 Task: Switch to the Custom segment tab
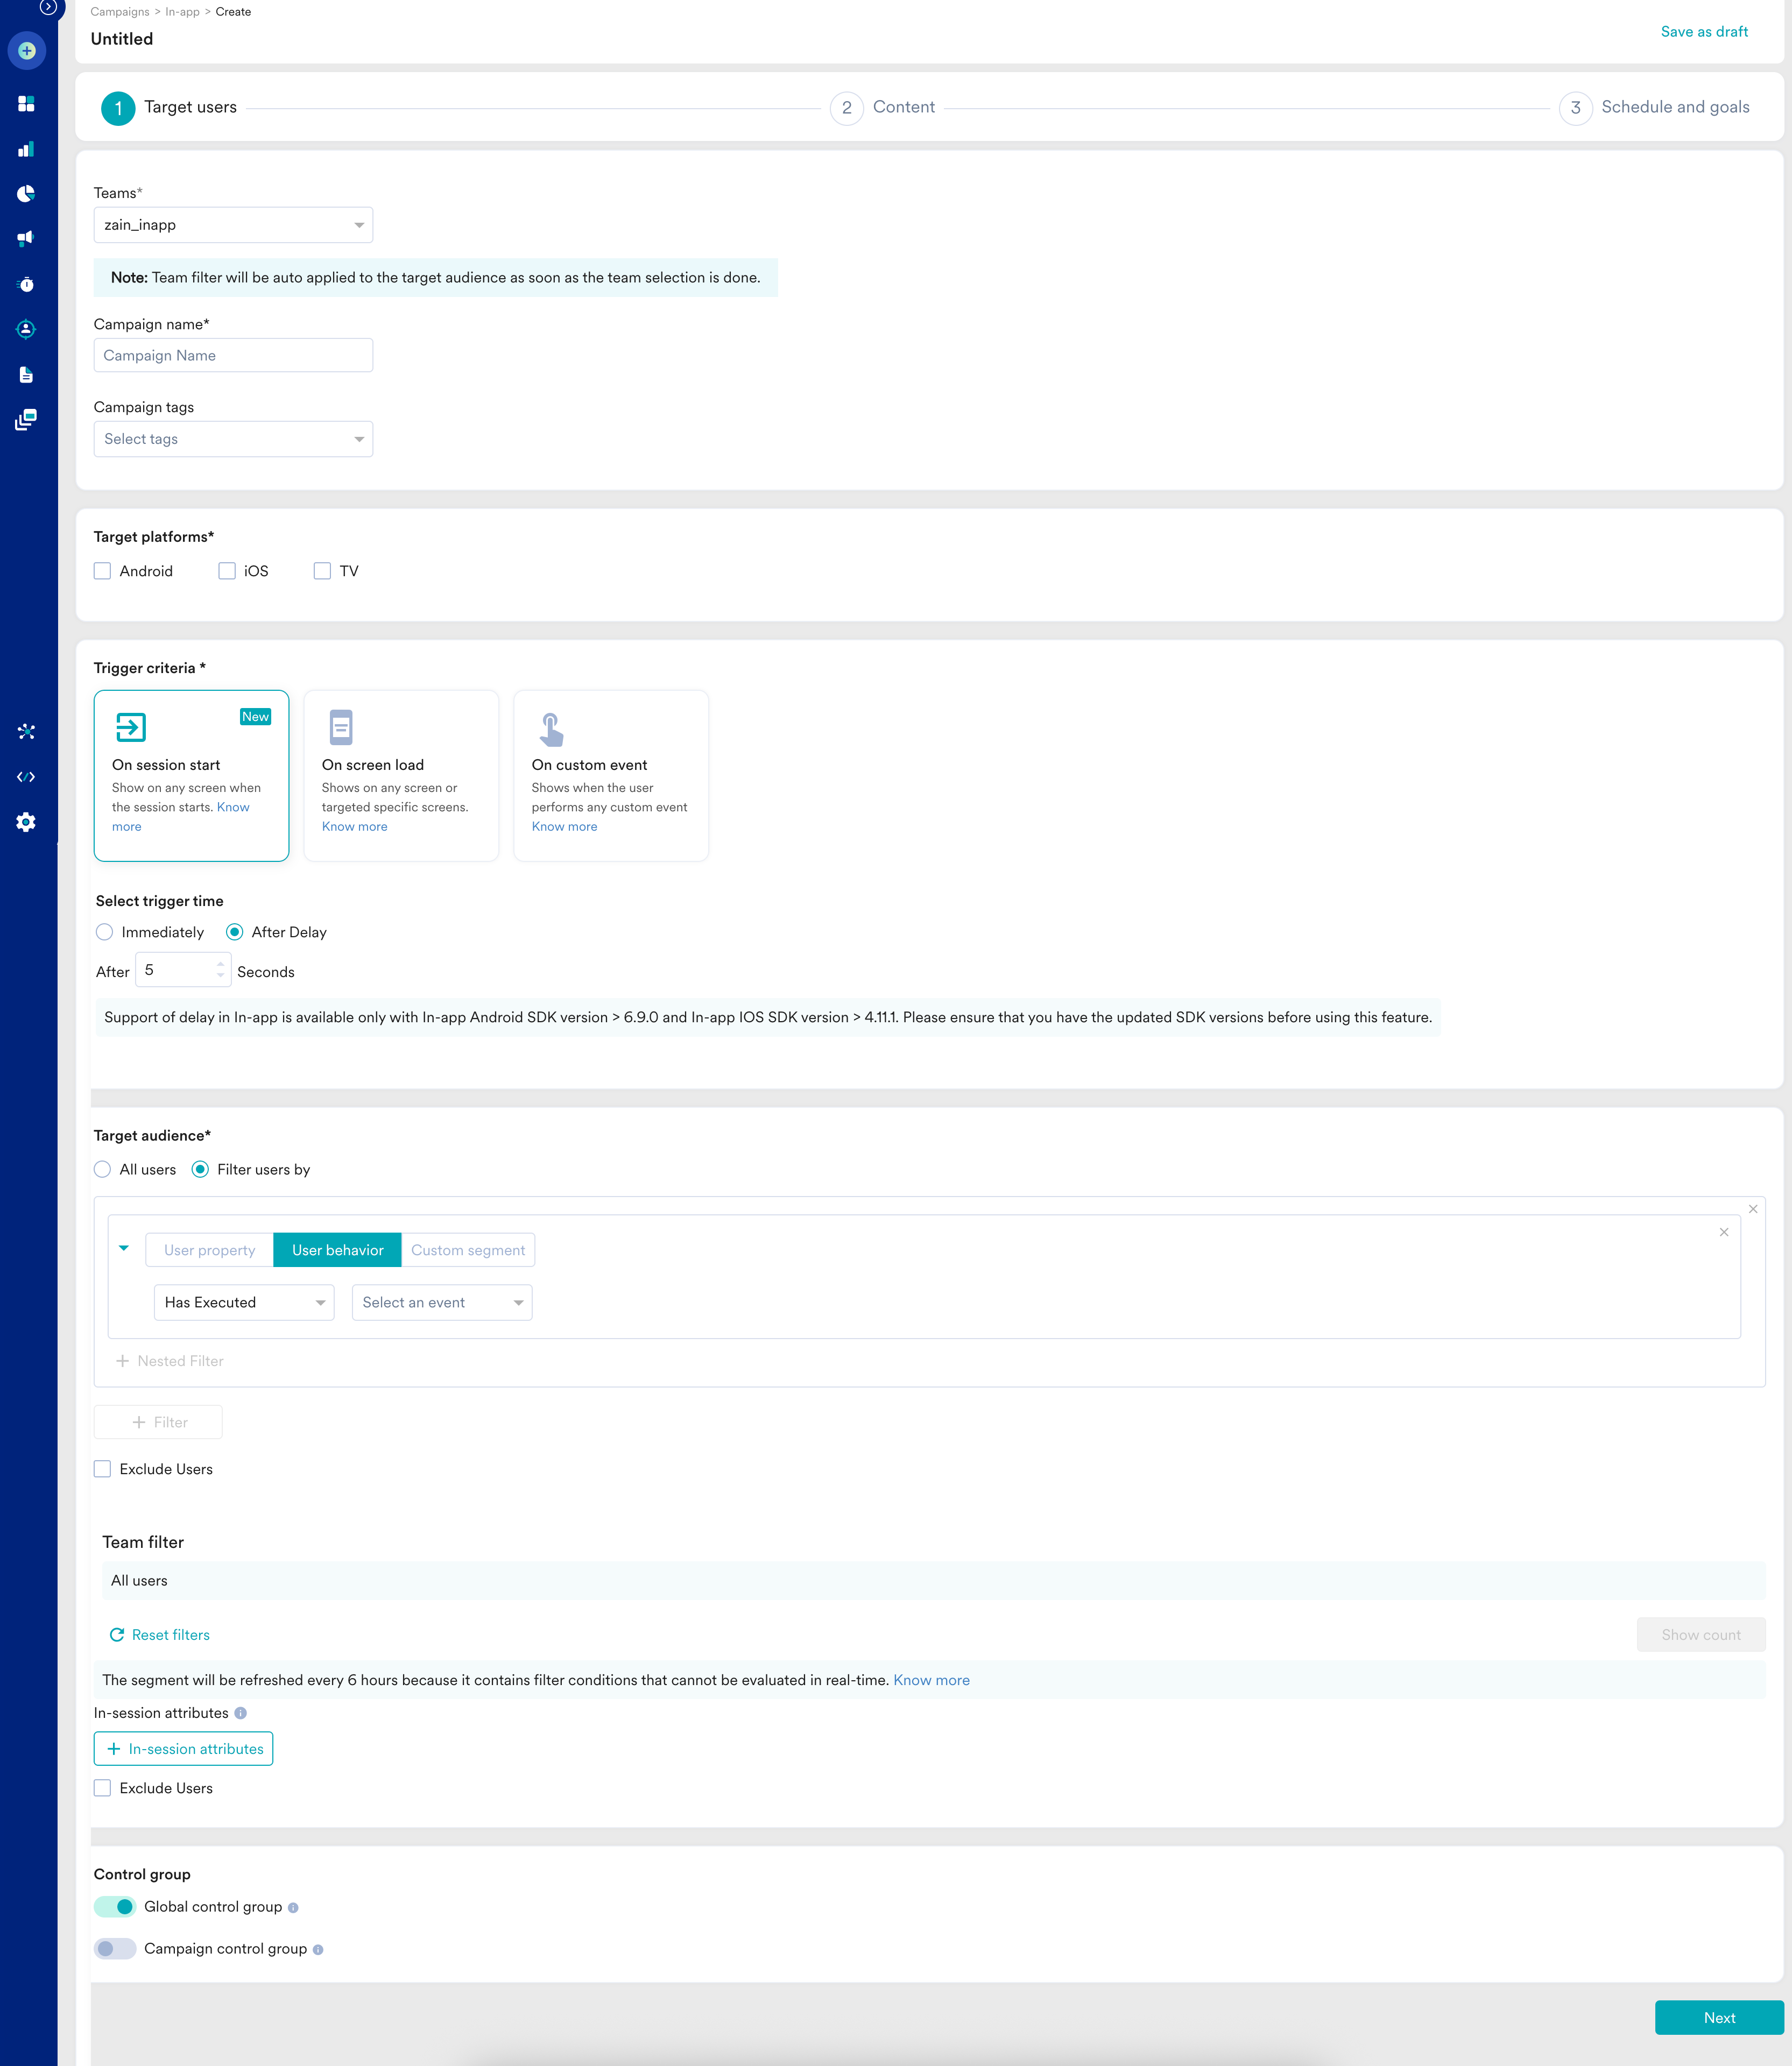pos(467,1250)
